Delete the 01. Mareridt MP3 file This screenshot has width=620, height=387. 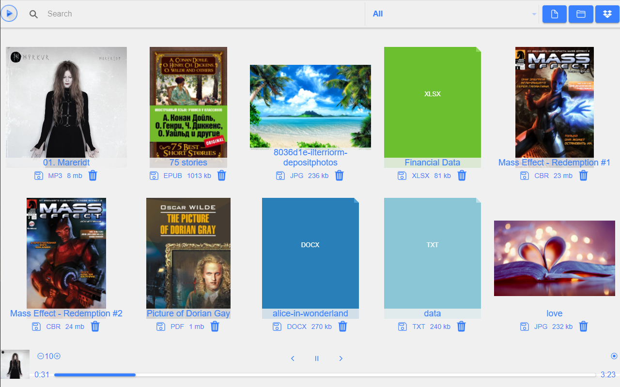pyautogui.click(x=93, y=176)
